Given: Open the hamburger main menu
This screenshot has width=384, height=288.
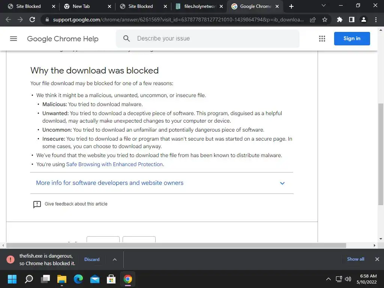Looking at the screenshot, I should click(13, 39).
